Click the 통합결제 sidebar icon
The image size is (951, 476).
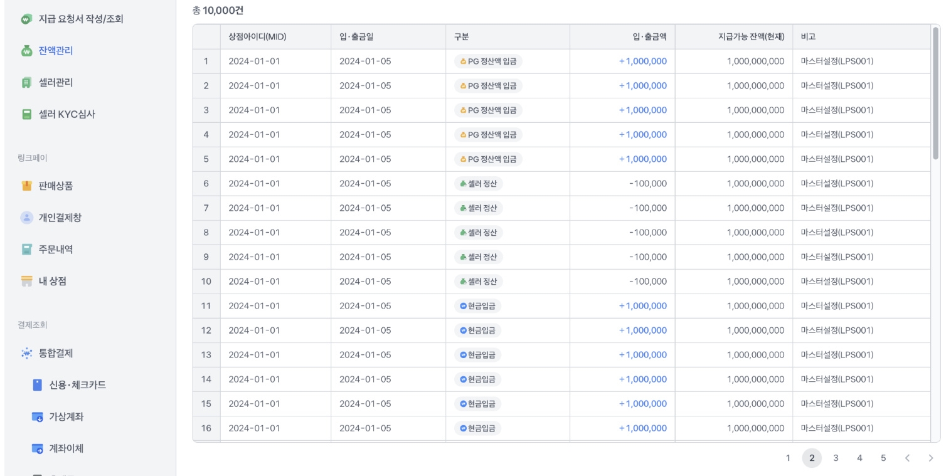[x=26, y=353]
